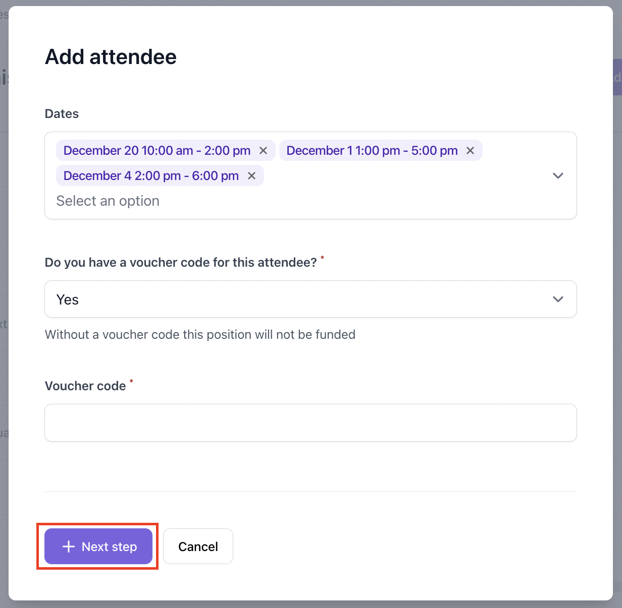Remove the December 20 date tag
The image size is (622, 608).
263,151
